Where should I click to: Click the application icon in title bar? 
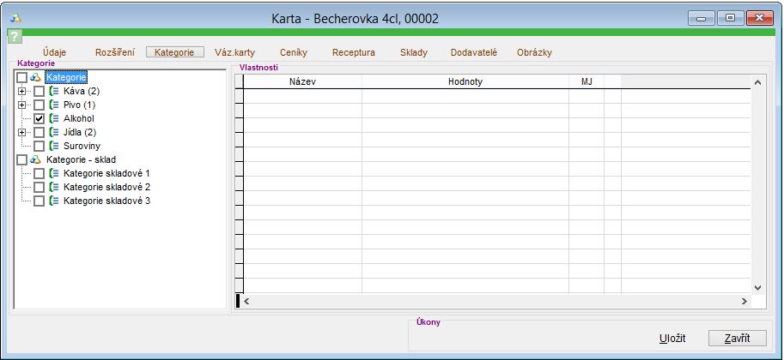[x=17, y=17]
